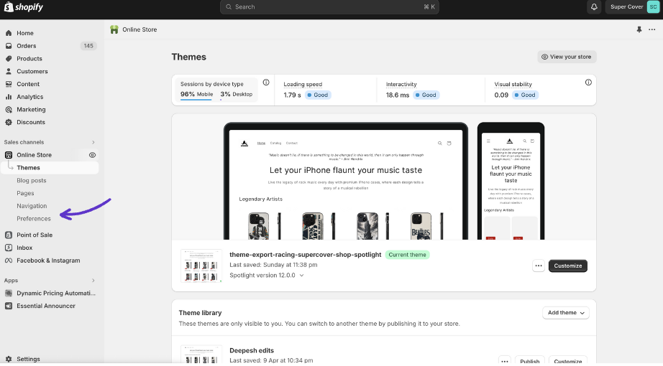This screenshot has width=663, height=366.
Task: Click Customize for the current theme
Action: (568, 266)
